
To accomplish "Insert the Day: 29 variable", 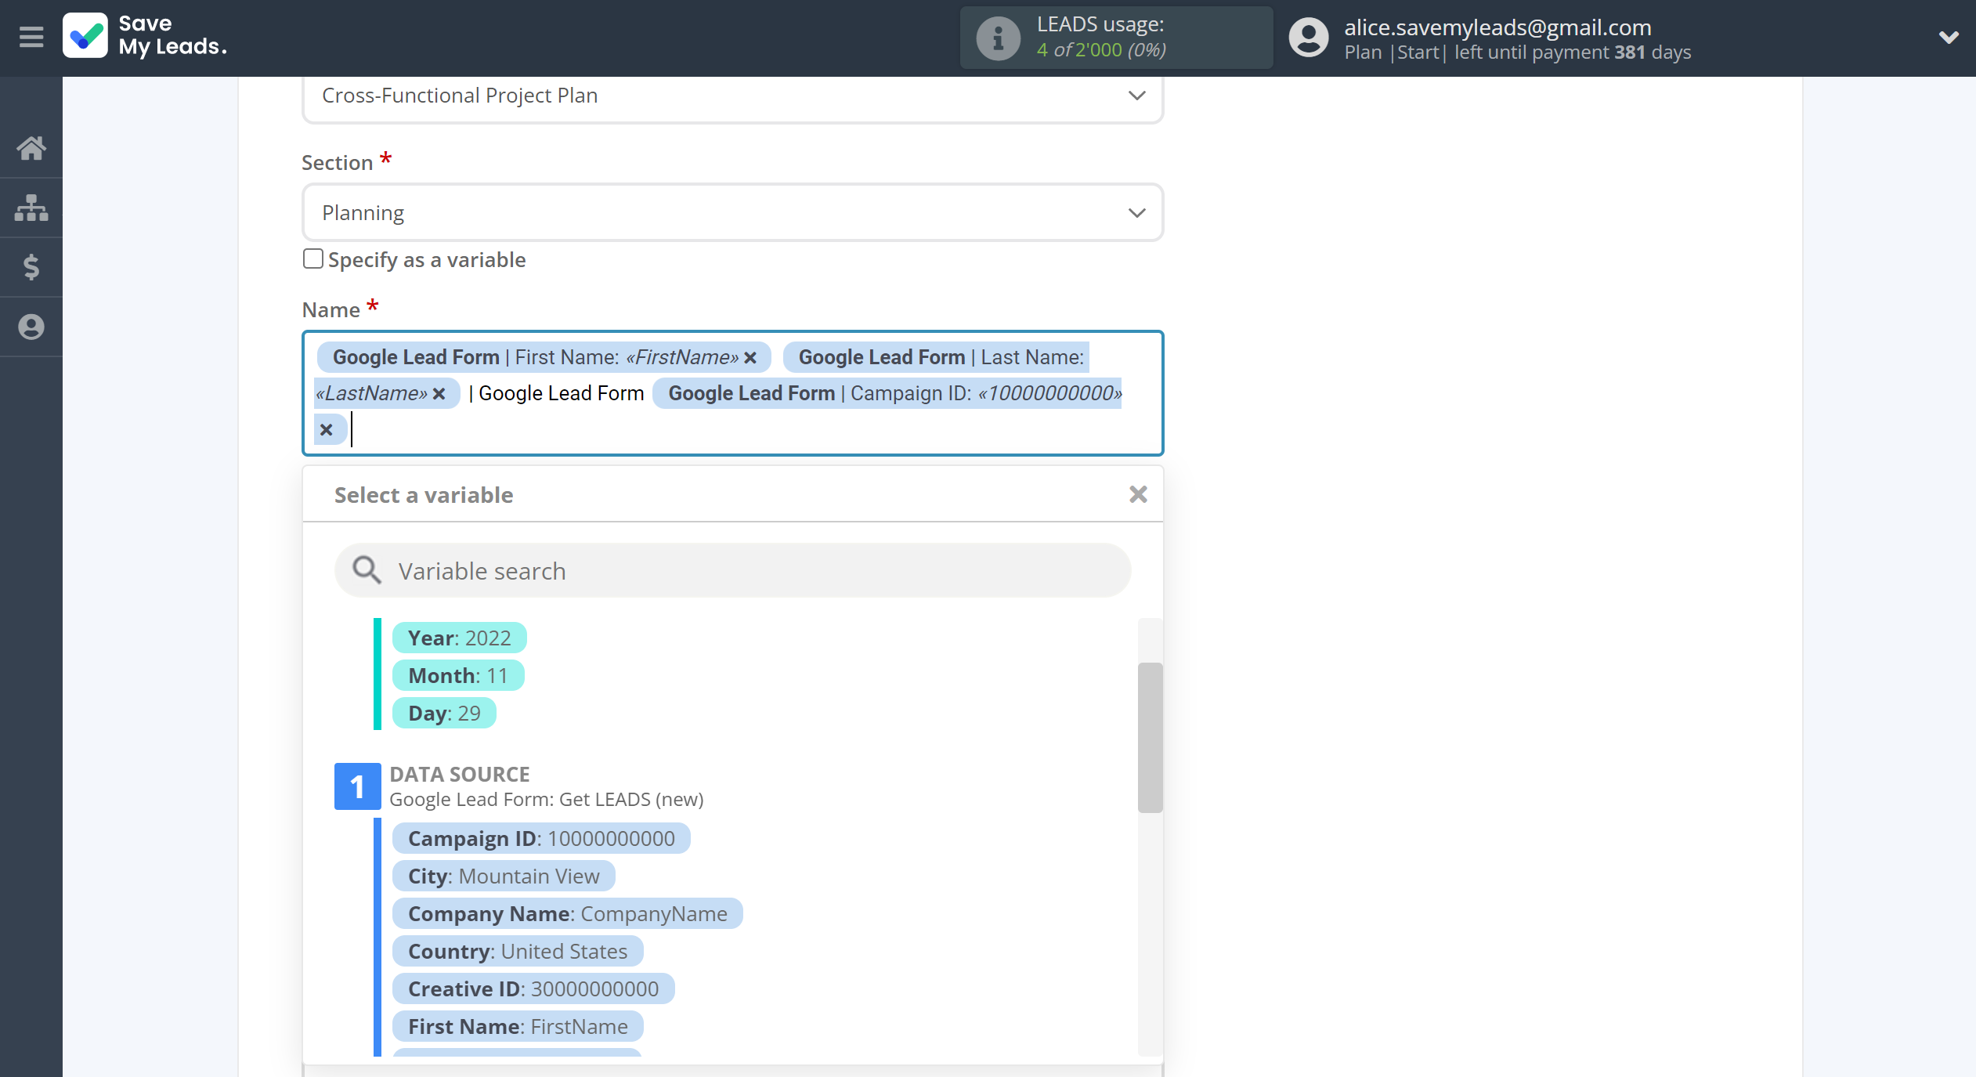I will click(444, 714).
